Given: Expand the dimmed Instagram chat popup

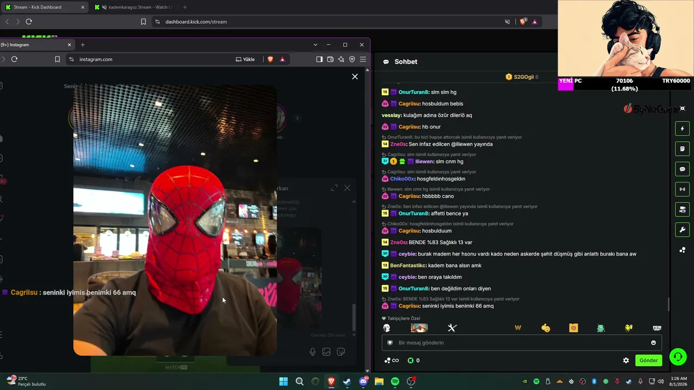Looking at the screenshot, I should [x=334, y=188].
